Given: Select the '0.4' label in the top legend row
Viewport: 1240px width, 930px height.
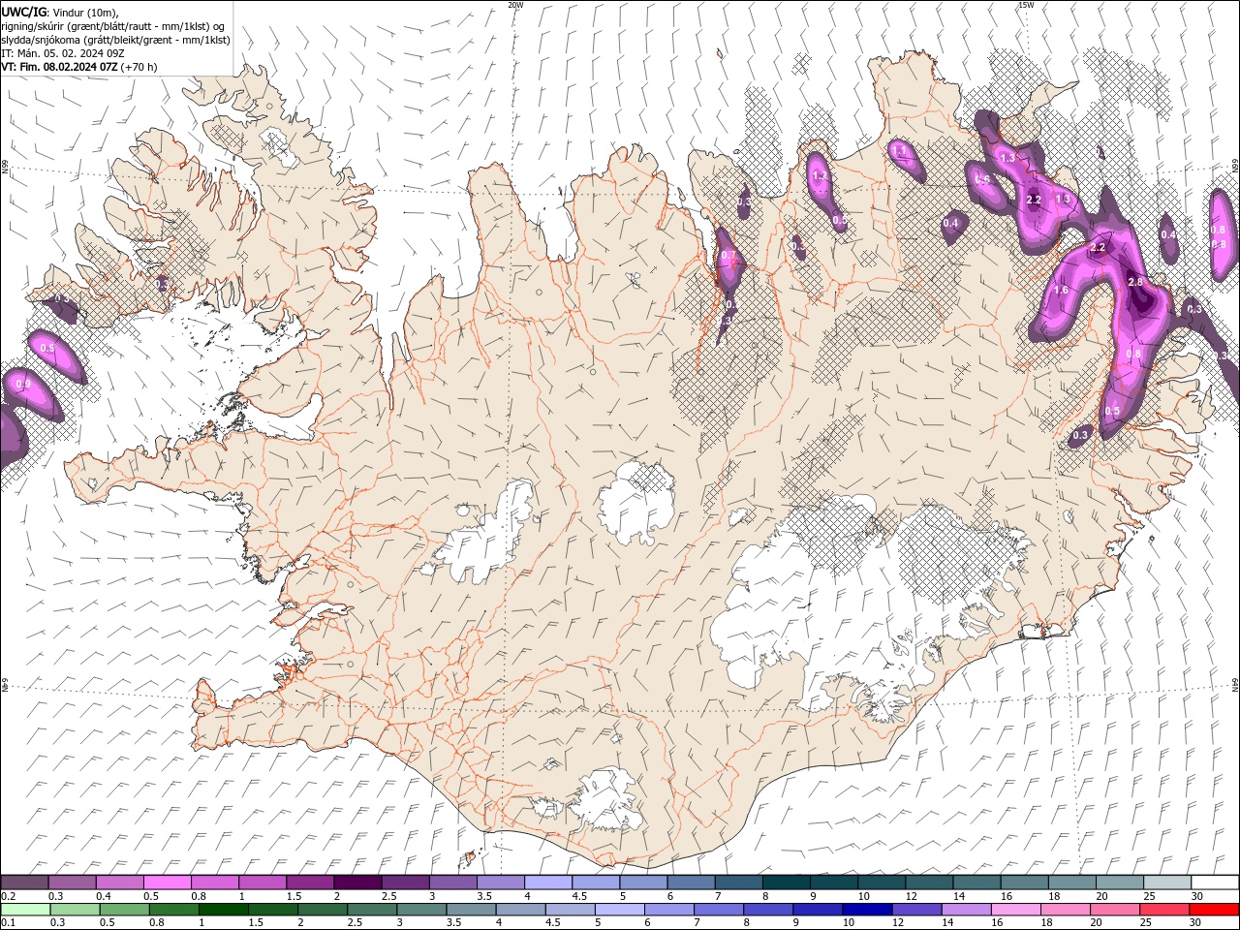Looking at the screenshot, I should coord(104,896).
